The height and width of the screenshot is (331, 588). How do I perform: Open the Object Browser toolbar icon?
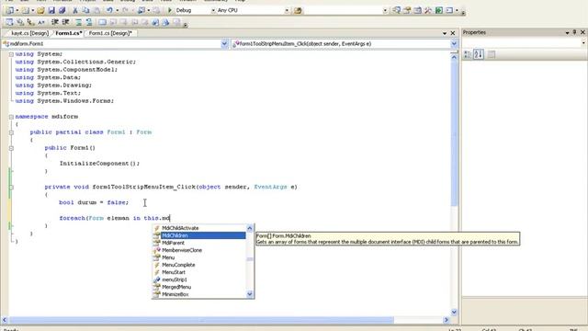[x=417, y=10]
